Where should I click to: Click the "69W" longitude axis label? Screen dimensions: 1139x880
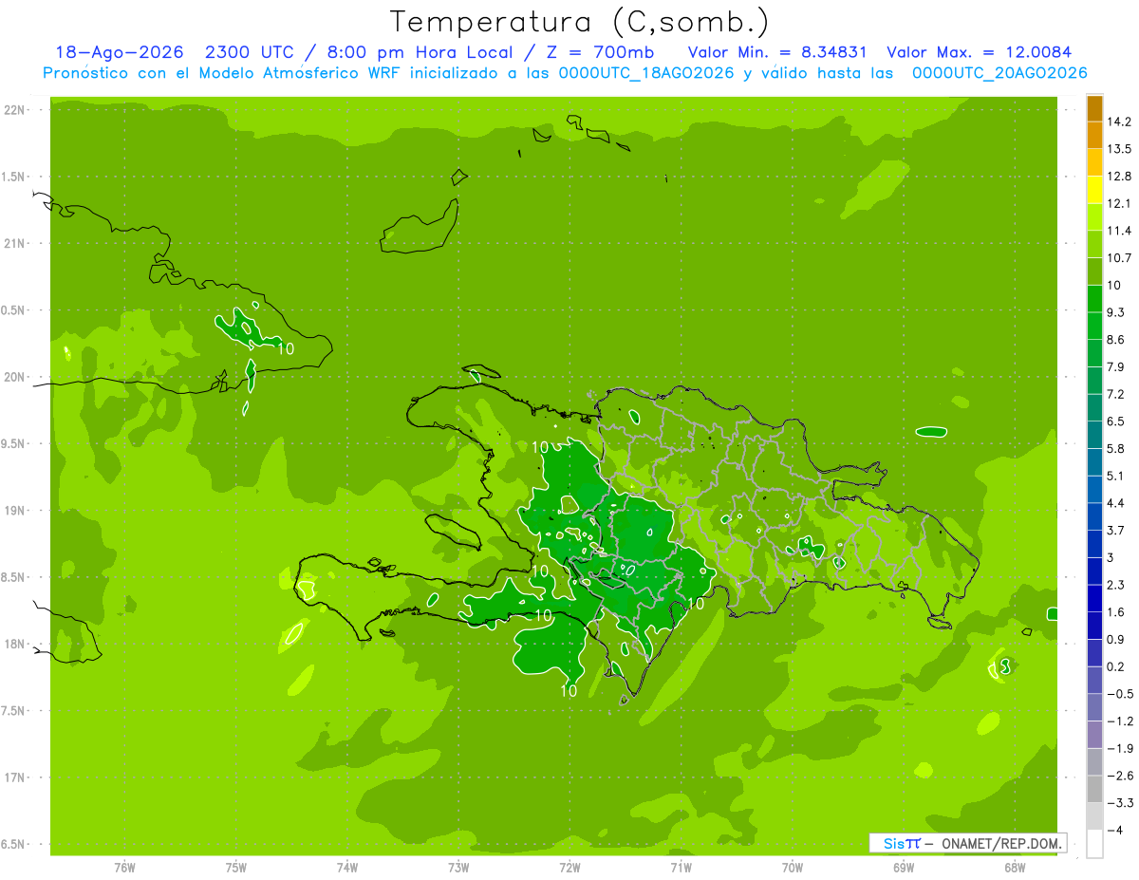[904, 866]
